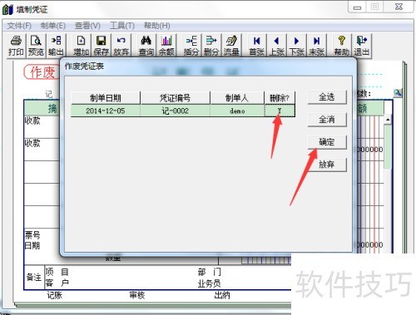Screen dimensions: 416x315
Task: Click the 凭证编号 column header
Action: tap(175, 98)
